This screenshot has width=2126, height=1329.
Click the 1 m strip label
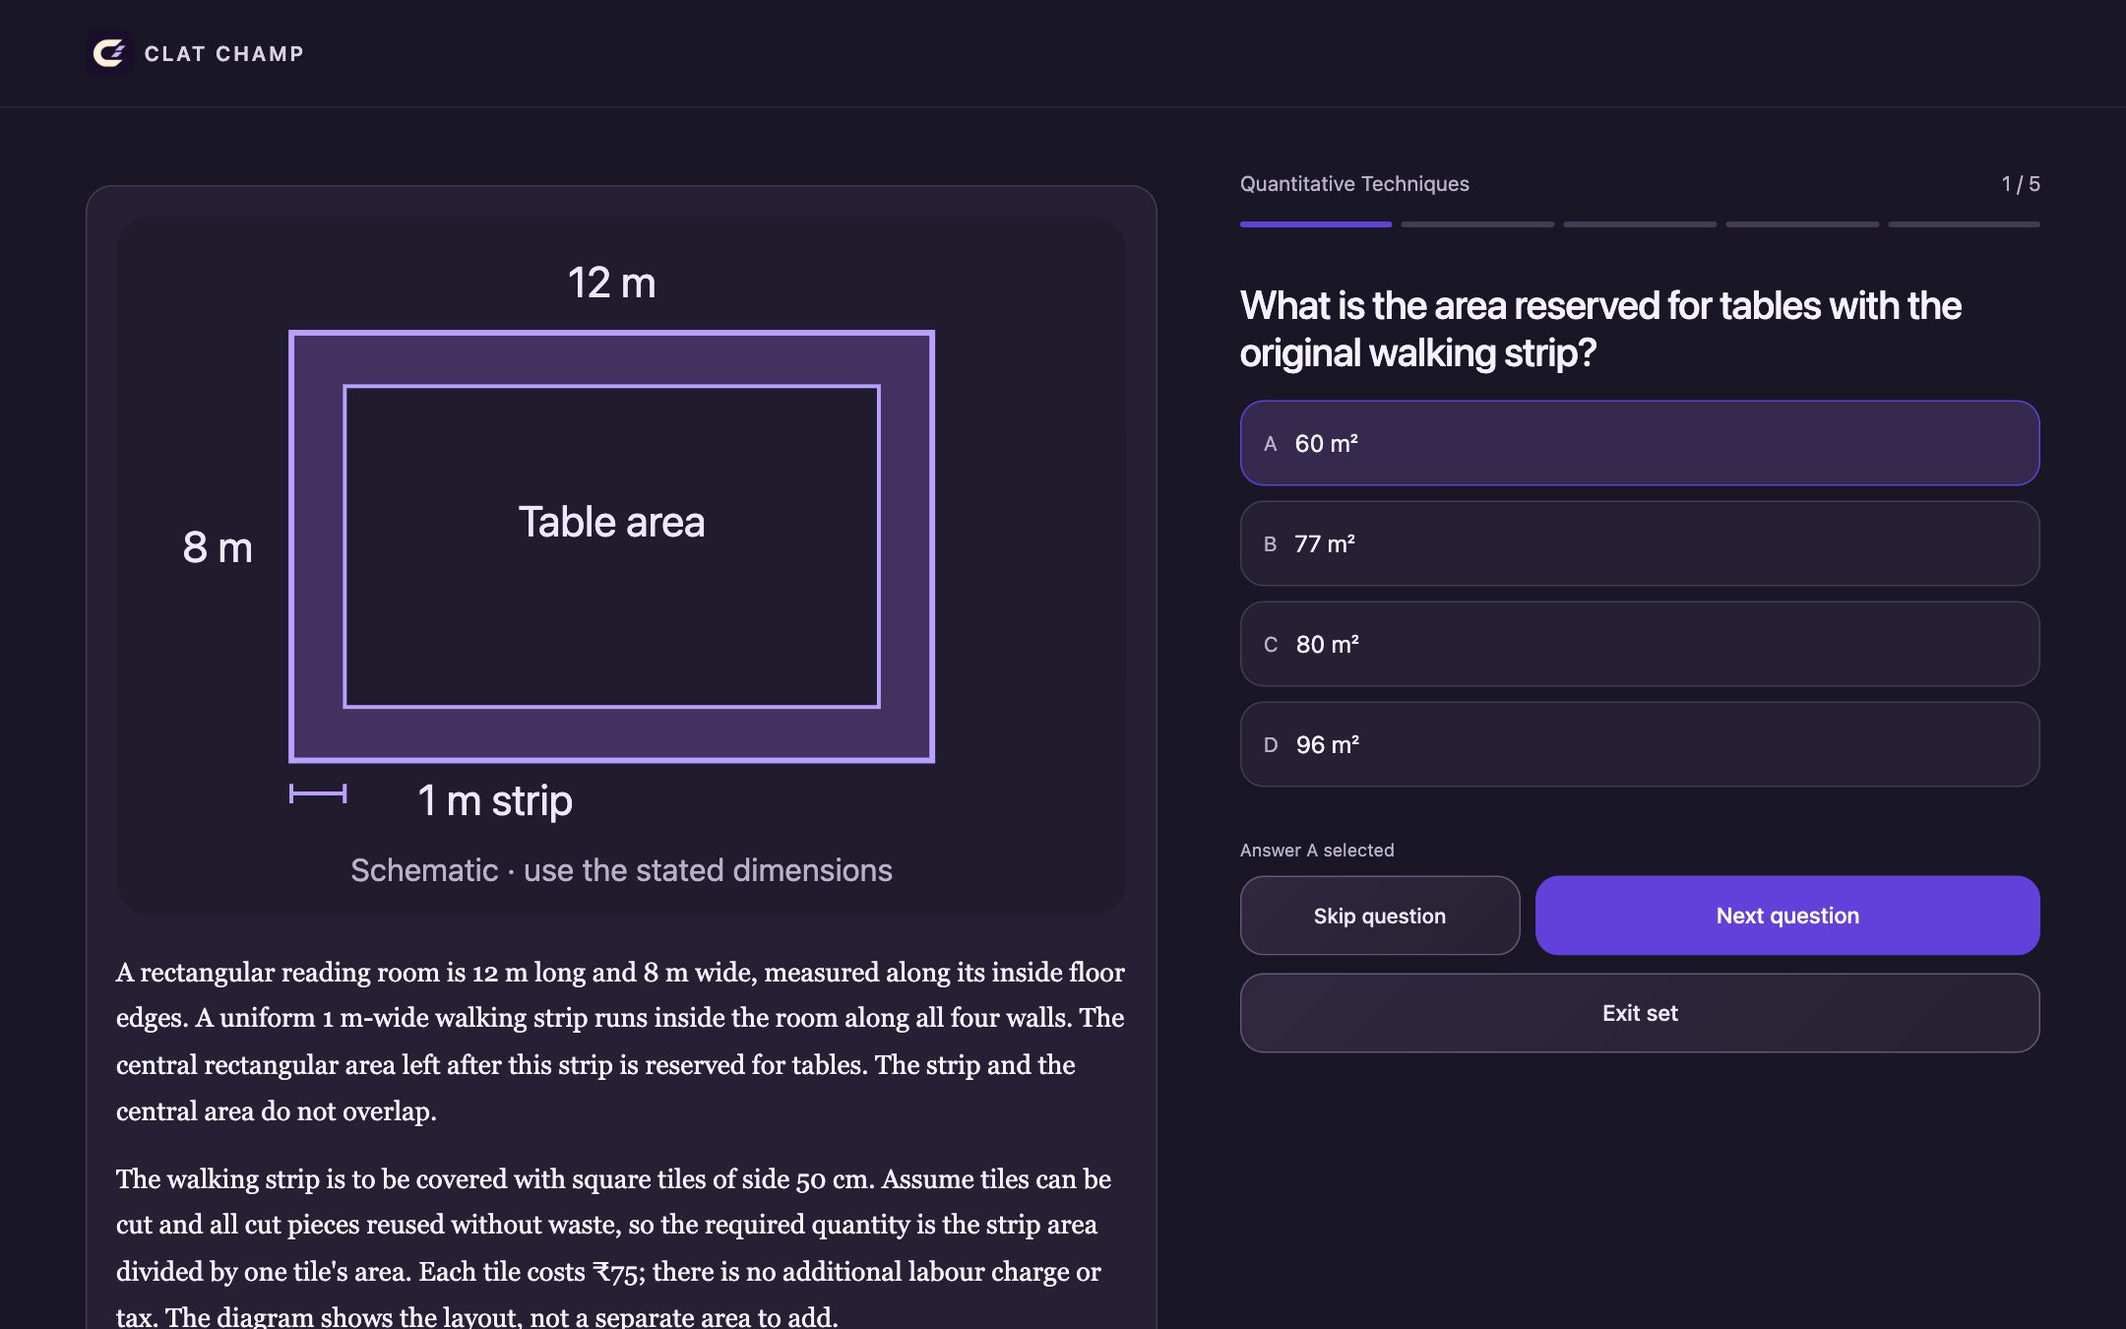(x=495, y=800)
